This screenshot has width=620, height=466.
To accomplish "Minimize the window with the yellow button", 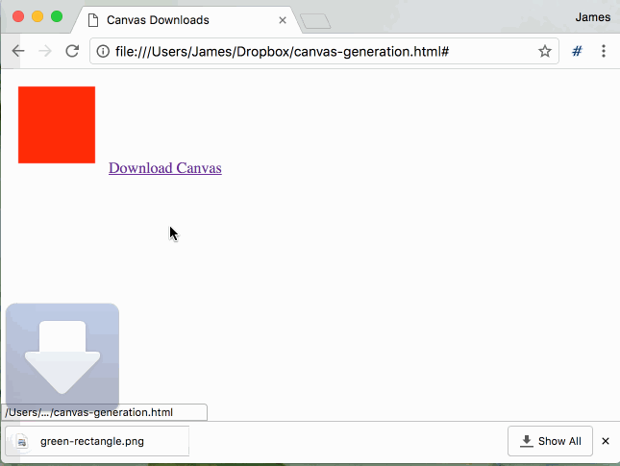I will pos(37,17).
